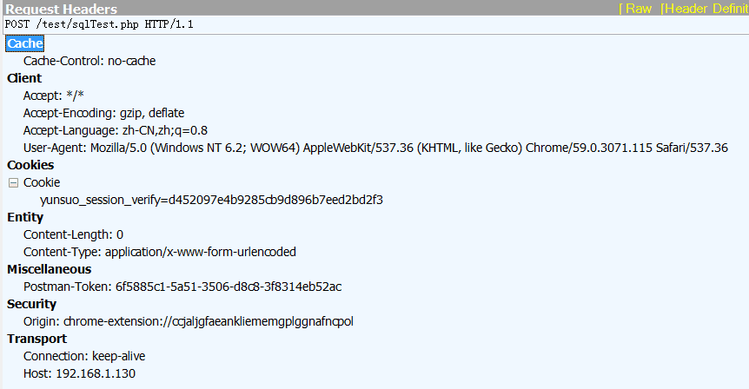
Task: Click the POST request line field
Action: coord(376,24)
